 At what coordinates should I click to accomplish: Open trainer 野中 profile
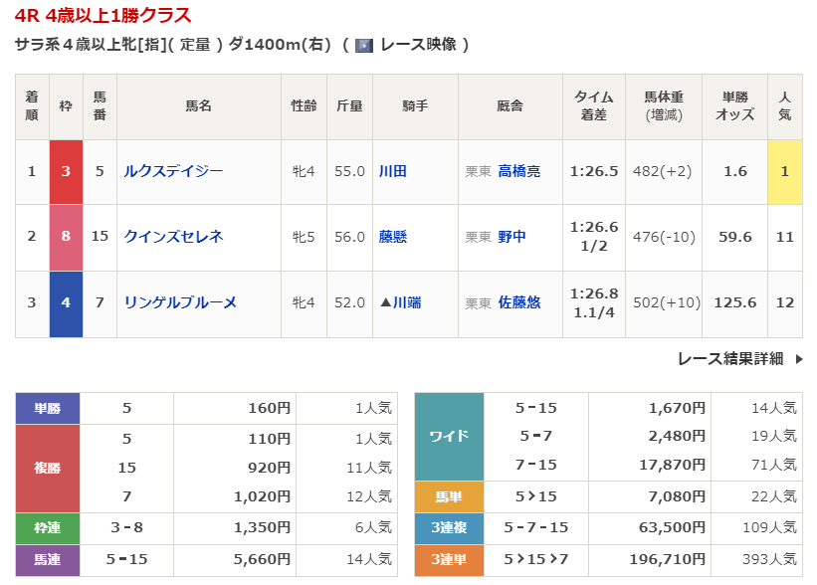click(x=511, y=237)
